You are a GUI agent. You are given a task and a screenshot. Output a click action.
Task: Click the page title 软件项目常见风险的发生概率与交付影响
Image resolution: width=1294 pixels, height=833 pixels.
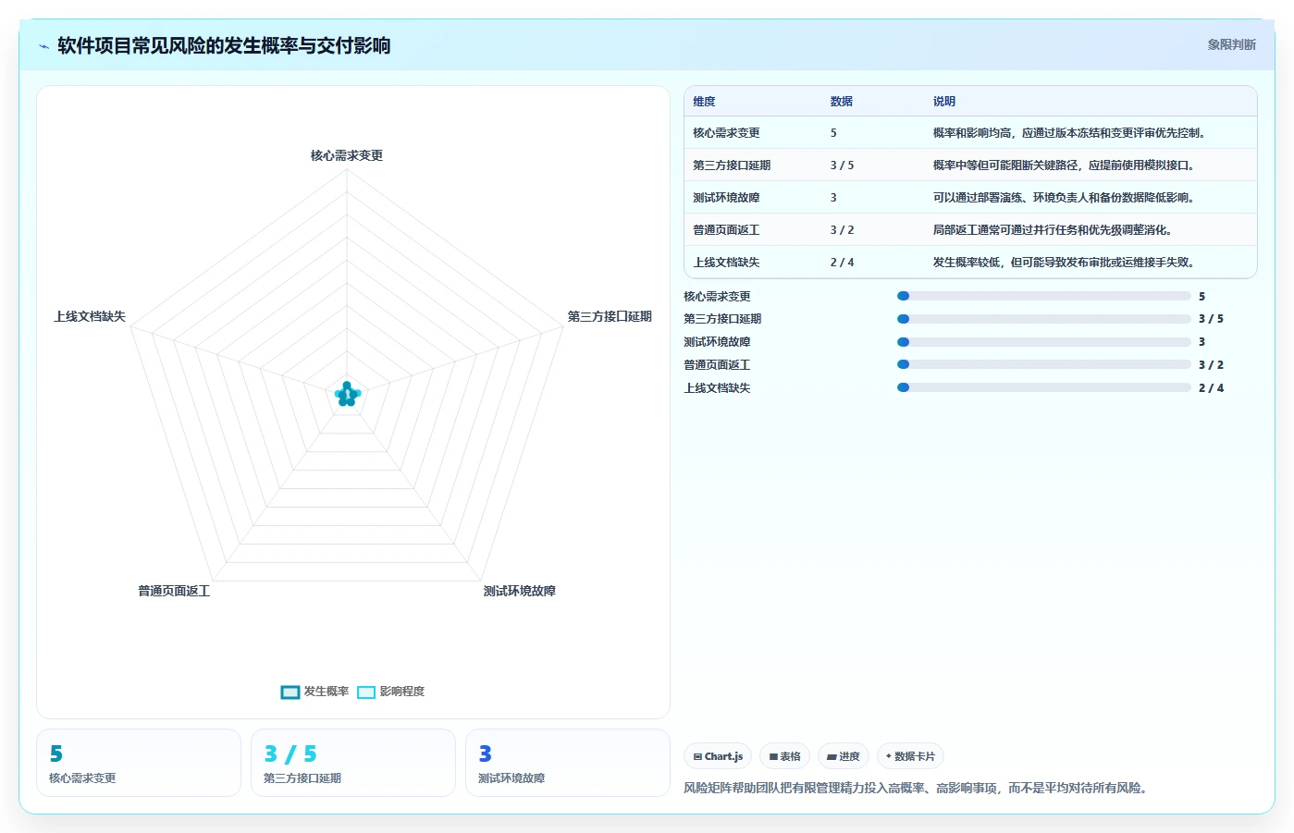(x=224, y=45)
